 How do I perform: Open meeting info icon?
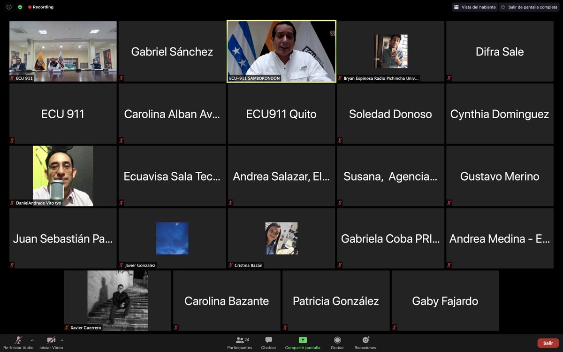9,7
